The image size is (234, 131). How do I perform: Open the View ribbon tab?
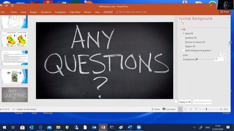point(97,12)
